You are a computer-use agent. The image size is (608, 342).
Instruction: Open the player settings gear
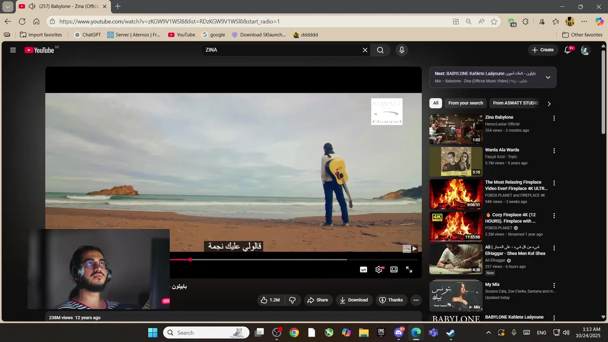click(x=379, y=269)
